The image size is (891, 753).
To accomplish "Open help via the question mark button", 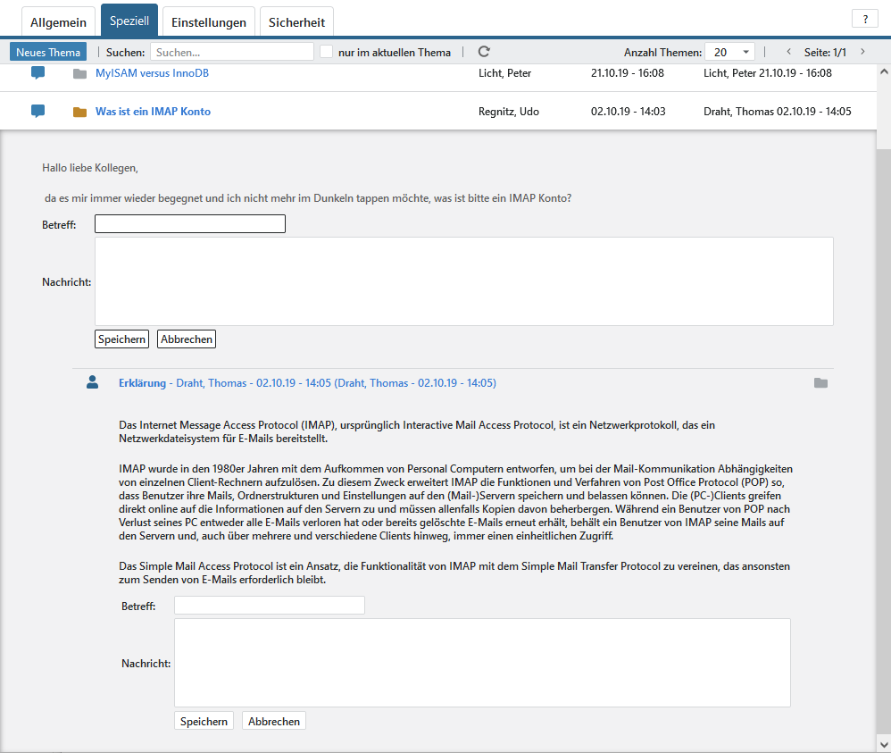I will tap(864, 19).
